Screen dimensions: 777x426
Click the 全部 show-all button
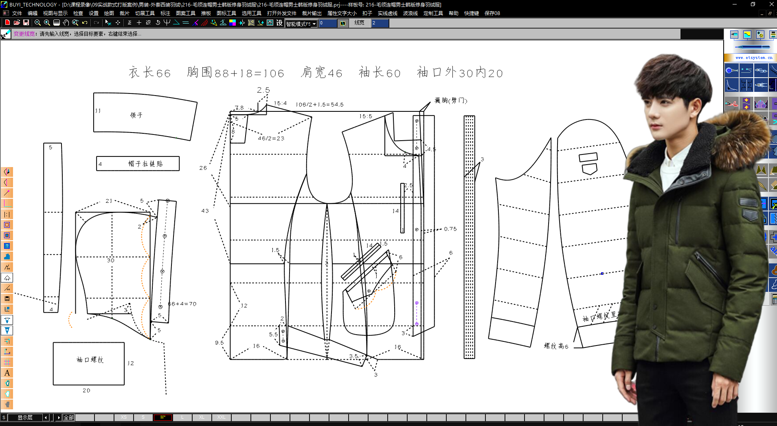coord(69,417)
